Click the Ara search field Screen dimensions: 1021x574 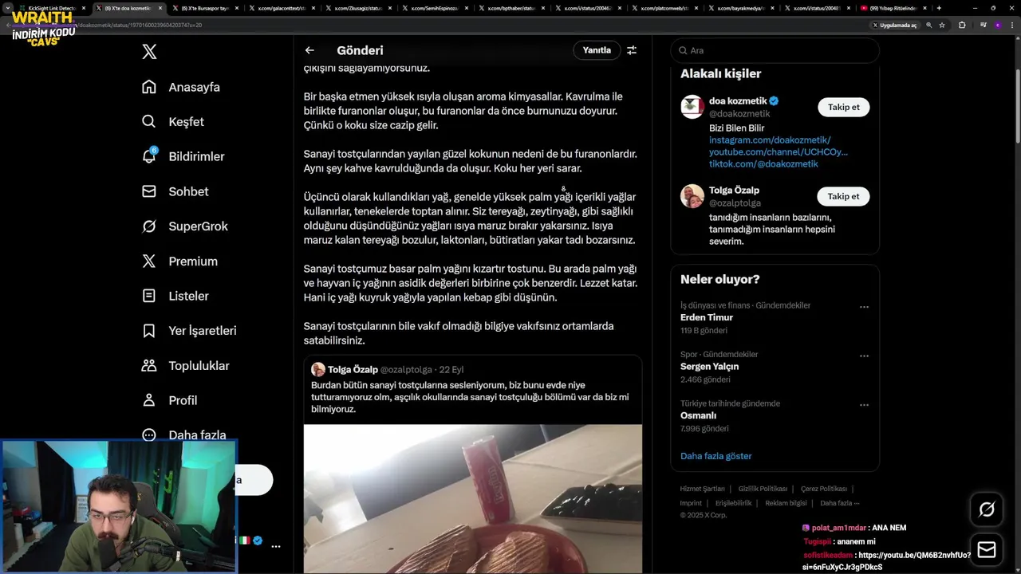point(775,50)
